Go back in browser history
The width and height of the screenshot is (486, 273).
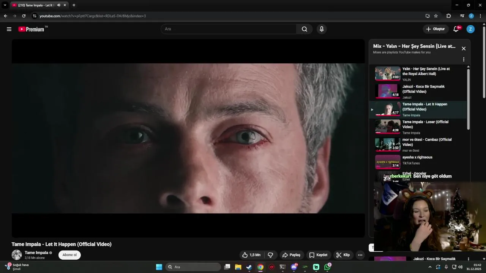click(x=5, y=16)
